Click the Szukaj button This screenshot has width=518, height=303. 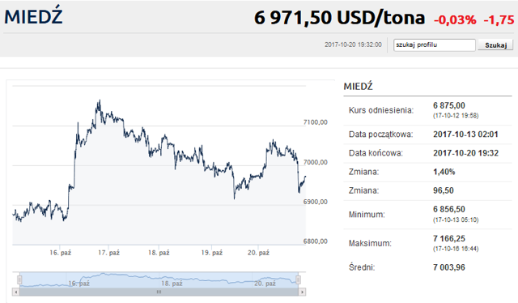click(495, 45)
